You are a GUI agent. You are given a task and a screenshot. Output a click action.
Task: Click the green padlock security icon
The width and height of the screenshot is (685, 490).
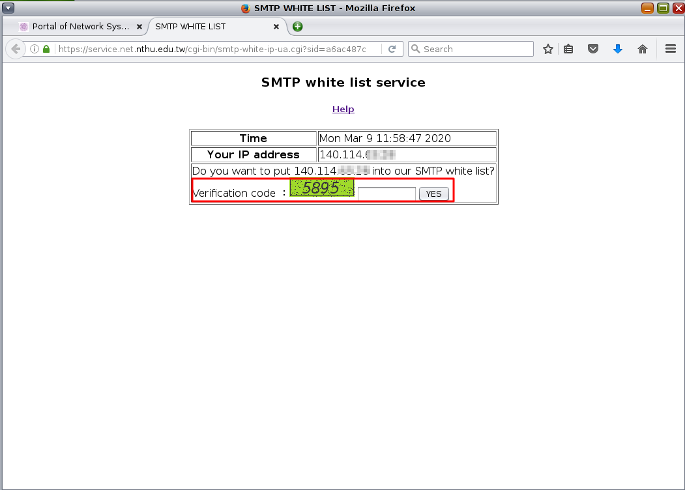[46, 49]
